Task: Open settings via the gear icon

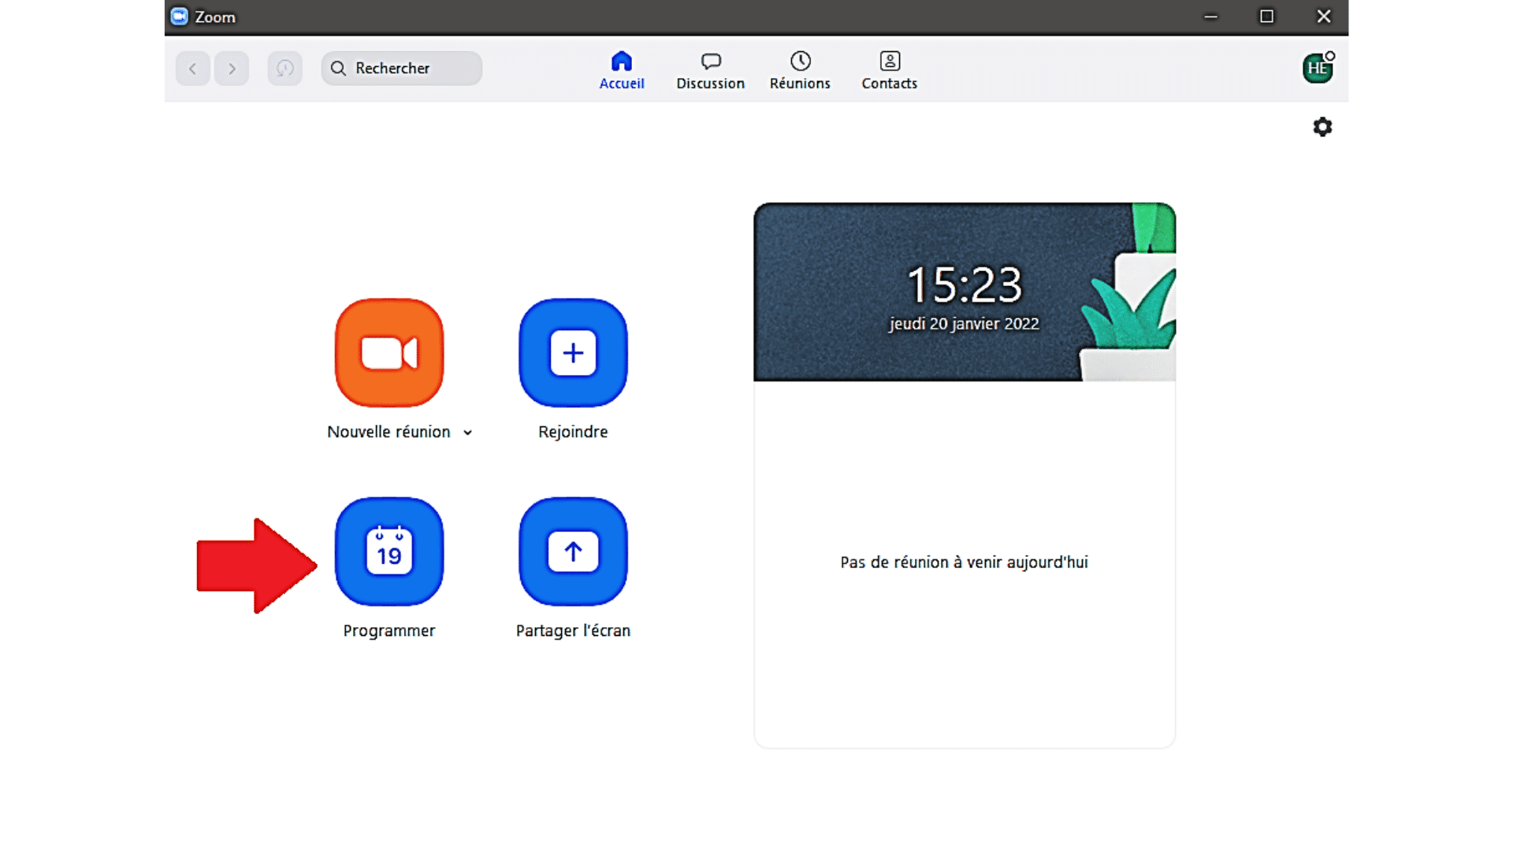Action: 1322,127
